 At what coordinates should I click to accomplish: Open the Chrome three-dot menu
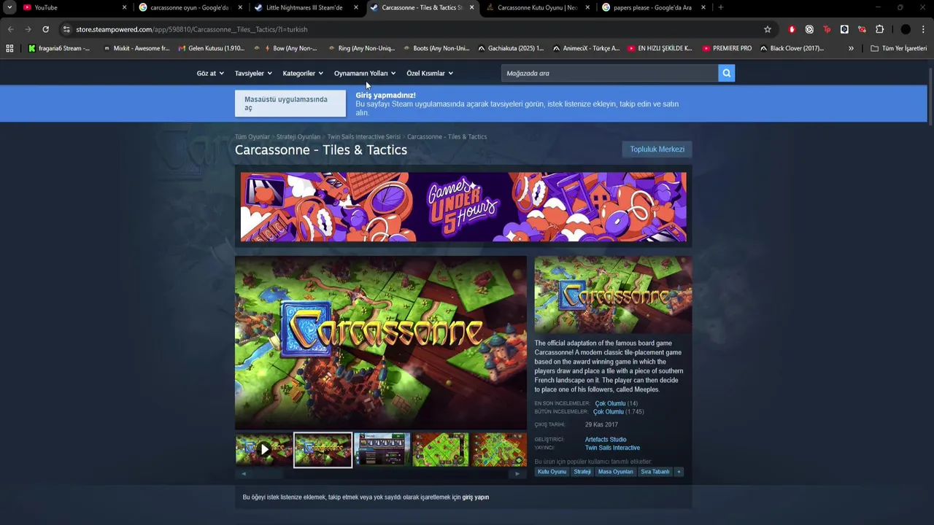(x=923, y=29)
